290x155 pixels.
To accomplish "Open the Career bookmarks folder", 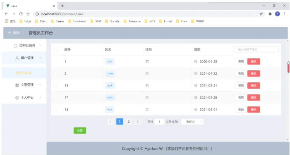I will [x=58, y=21].
